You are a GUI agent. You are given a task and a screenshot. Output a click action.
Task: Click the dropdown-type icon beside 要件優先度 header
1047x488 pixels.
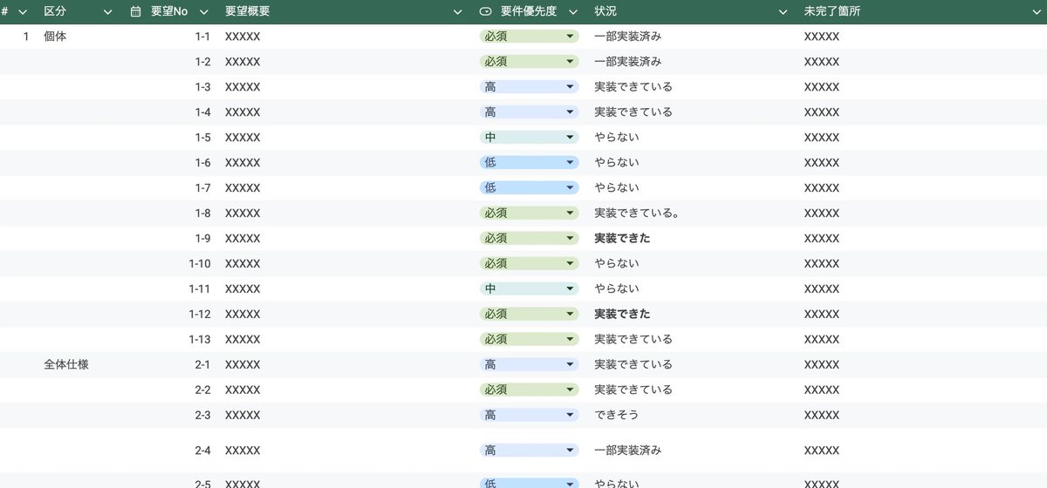[485, 12]
